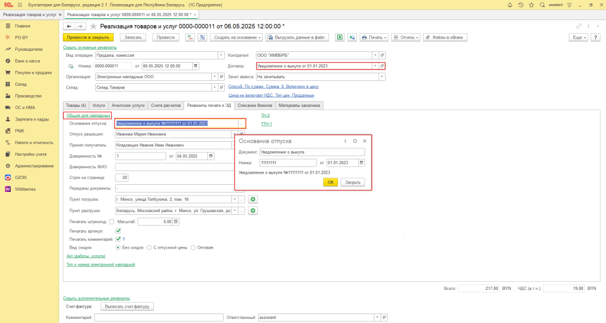Uncheck Печатать артикул checkbox

(x=118, y=231)
